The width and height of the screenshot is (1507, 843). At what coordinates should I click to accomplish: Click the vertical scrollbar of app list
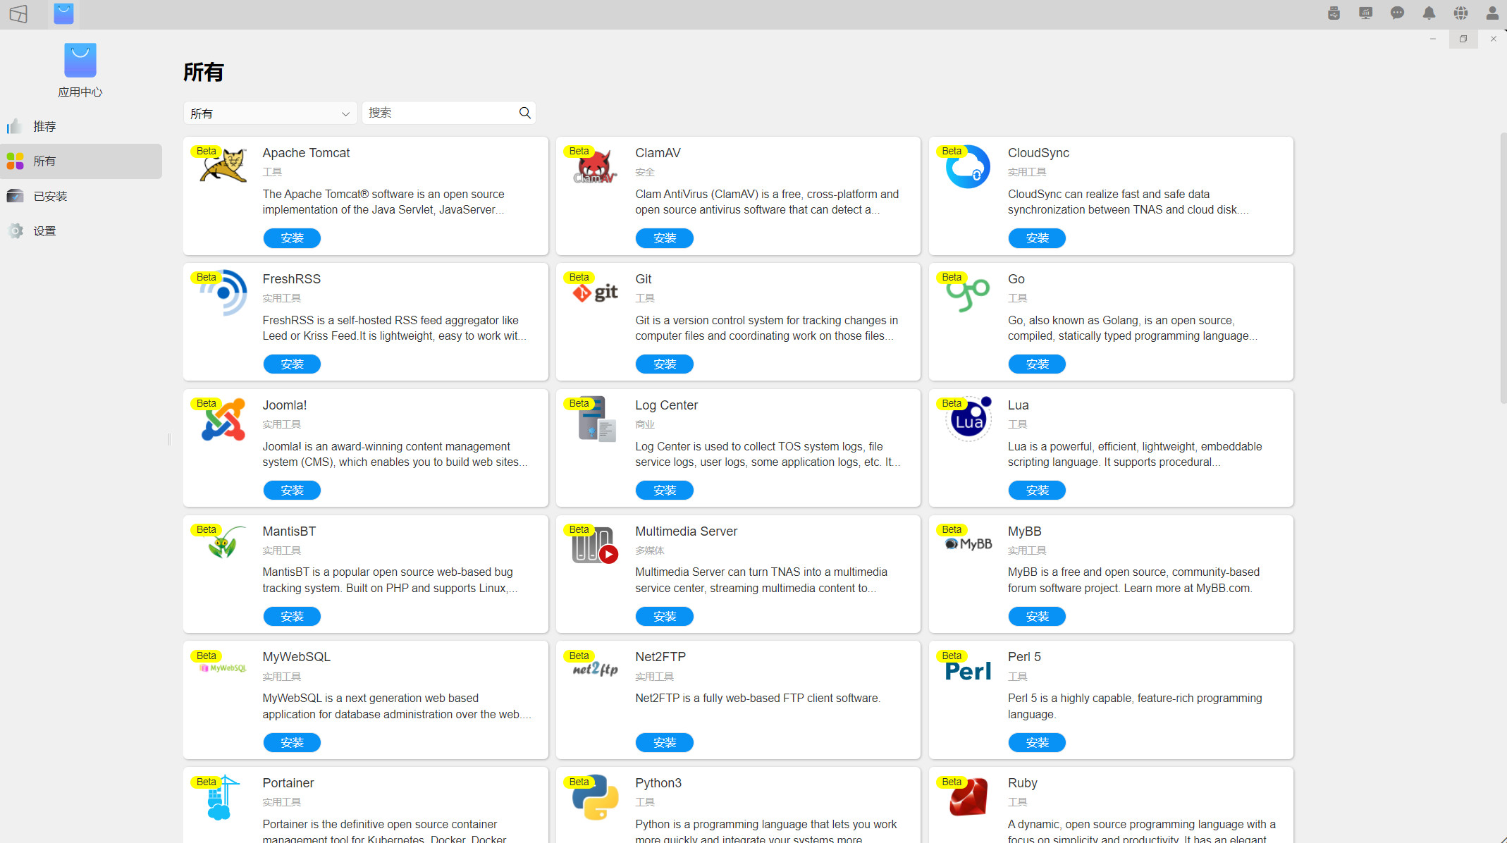(1503, 268)
